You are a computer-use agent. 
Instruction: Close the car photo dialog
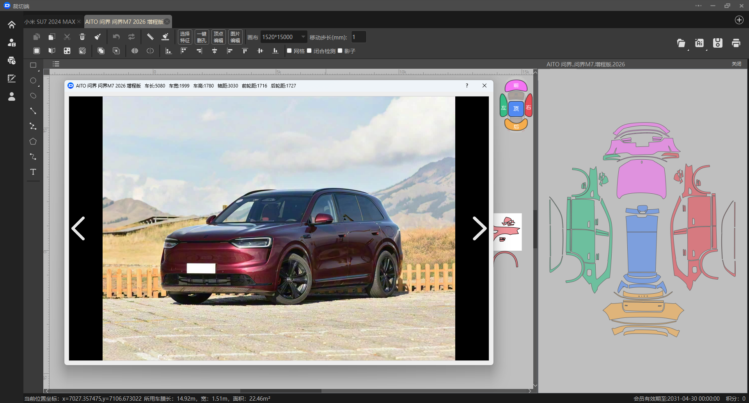(x=485, y=86)
